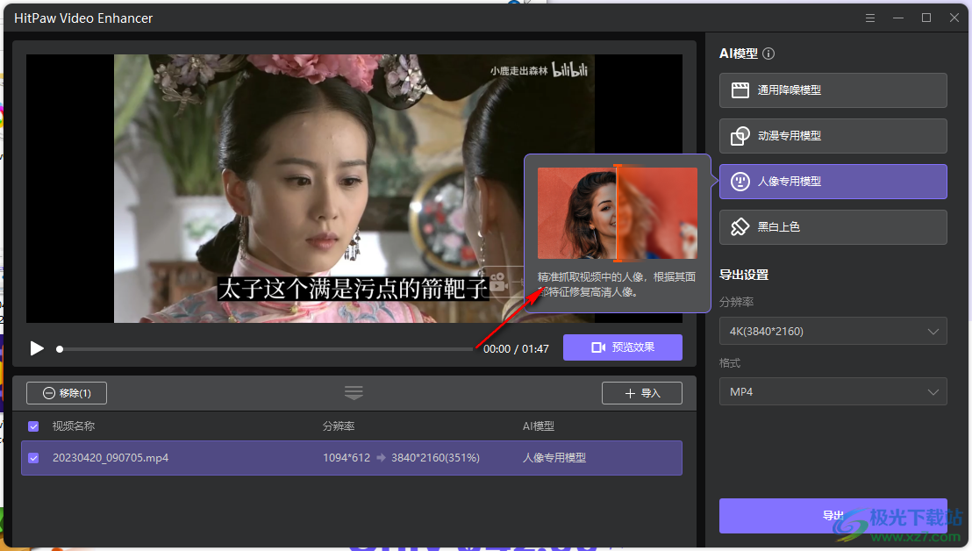972x551 pixels.
Task: Toggle the select-all checkbox beside 视频名称
Action: (33, 426)
